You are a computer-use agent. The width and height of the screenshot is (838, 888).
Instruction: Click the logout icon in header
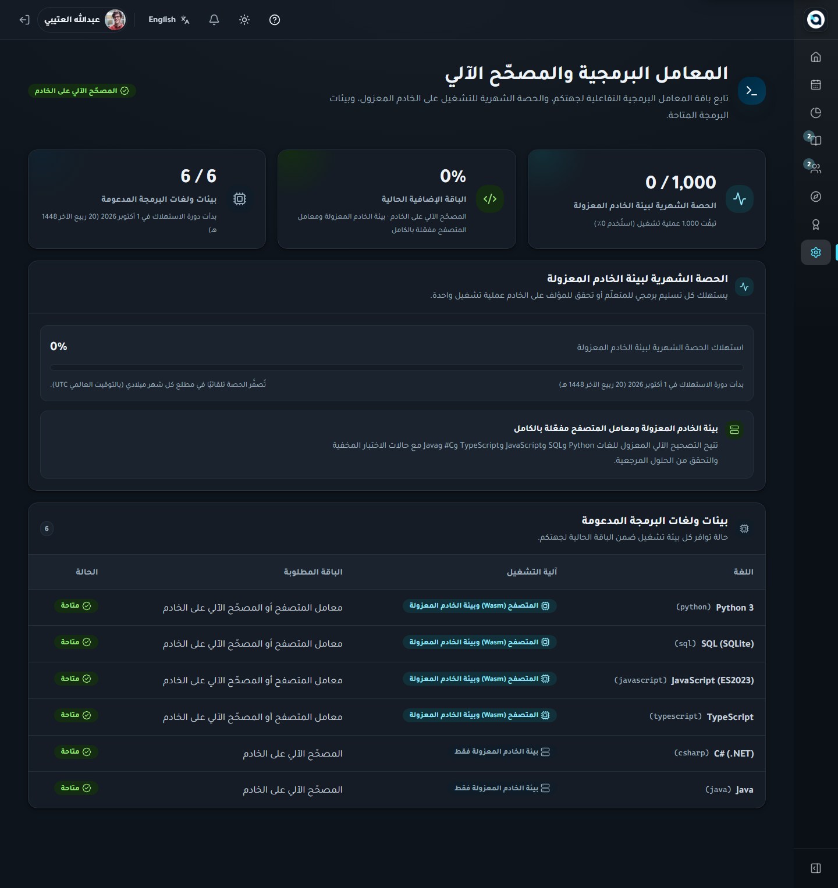(24, 20)
